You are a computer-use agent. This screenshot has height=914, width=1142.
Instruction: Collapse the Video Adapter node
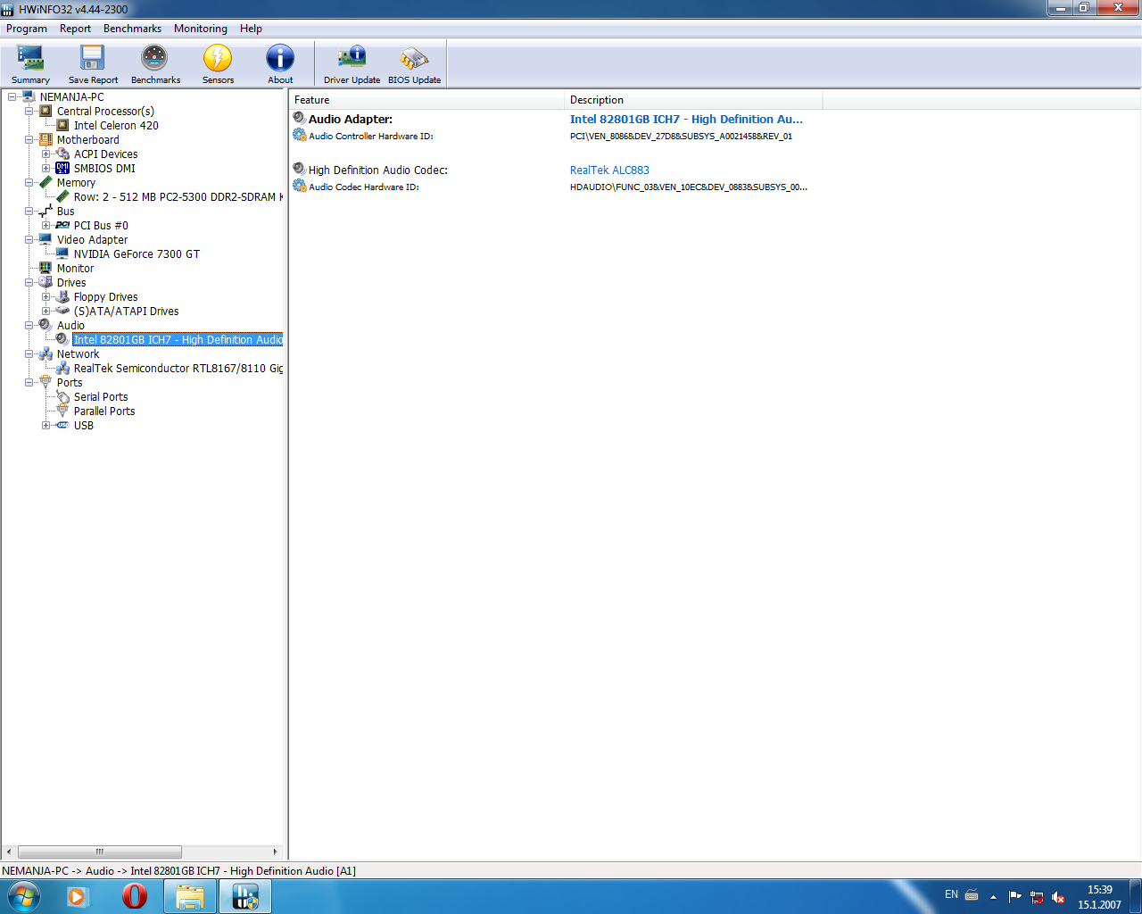coord(29,239)
